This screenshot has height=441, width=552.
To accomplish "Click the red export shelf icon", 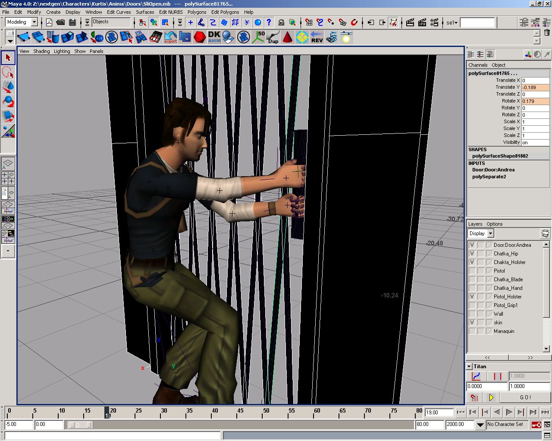I will pyautogui.click(x=170, y=37).
